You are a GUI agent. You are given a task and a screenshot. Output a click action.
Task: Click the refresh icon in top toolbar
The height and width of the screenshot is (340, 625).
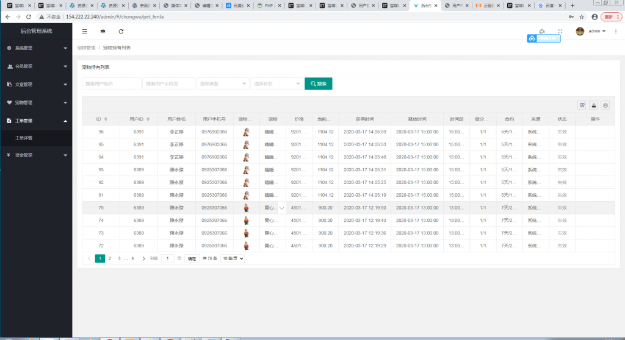121,31
